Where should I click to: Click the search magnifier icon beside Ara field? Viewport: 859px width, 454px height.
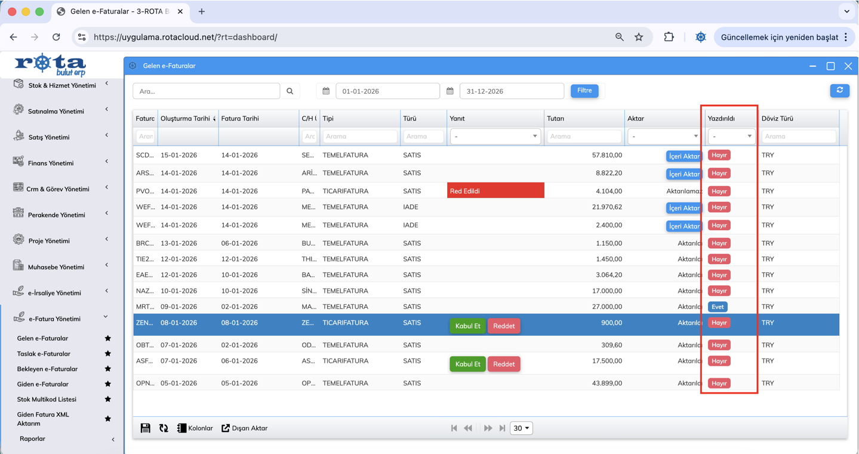tap(290, 91)
